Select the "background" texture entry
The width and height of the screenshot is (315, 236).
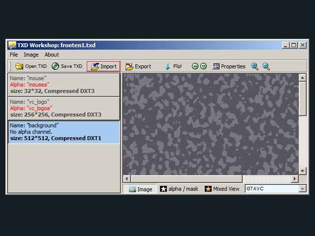click(x=64, y=132)
